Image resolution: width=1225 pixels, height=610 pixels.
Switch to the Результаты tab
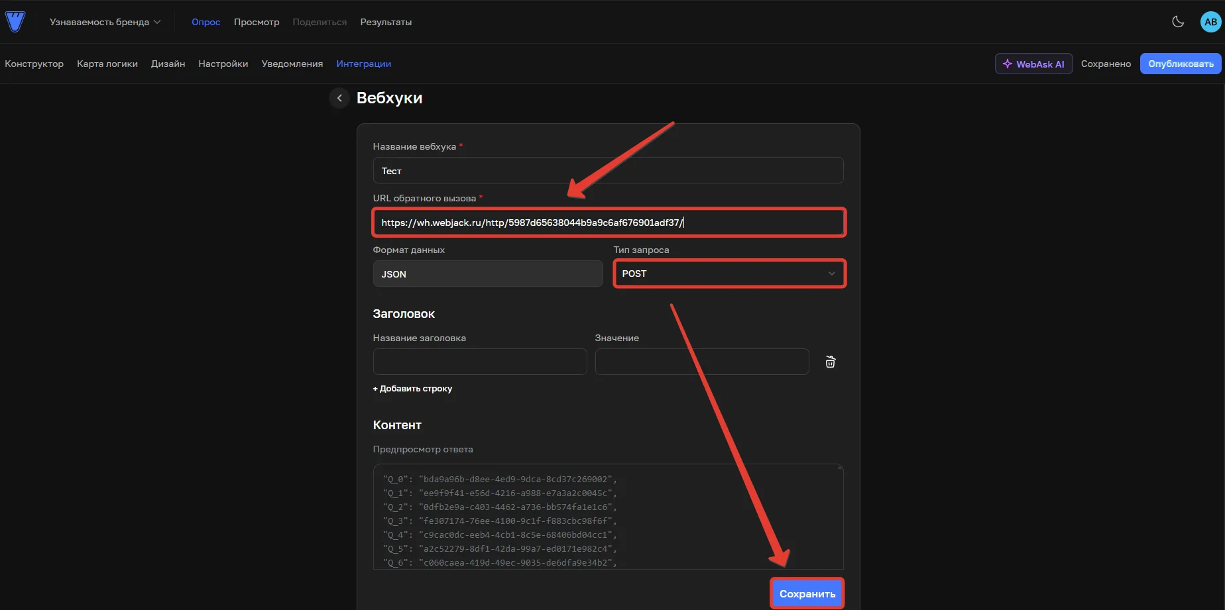(x=386, y=22)
